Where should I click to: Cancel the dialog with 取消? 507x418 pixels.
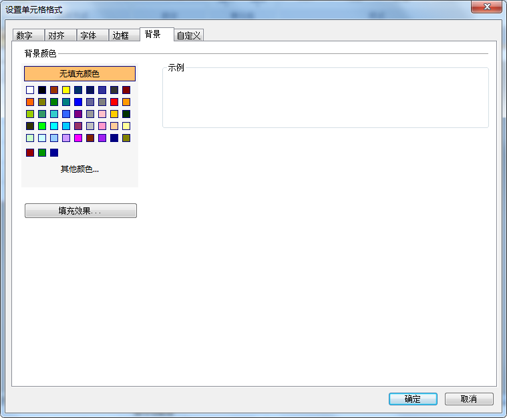469,399
